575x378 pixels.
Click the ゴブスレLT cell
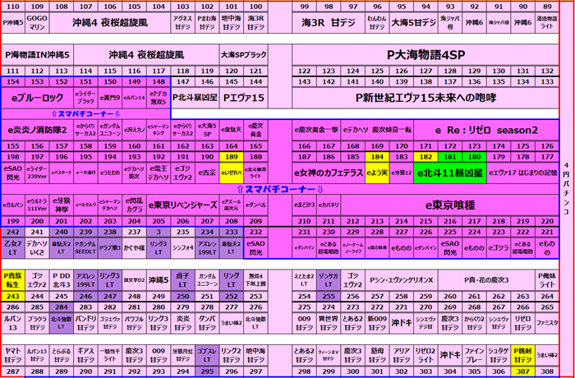207,355
